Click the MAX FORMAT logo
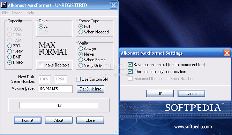Image resolution: width=232 pixels, height=135 pixels. 53,48
